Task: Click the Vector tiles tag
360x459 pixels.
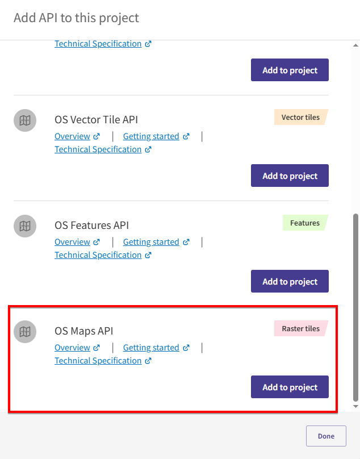Action: (x=301, y=117)
